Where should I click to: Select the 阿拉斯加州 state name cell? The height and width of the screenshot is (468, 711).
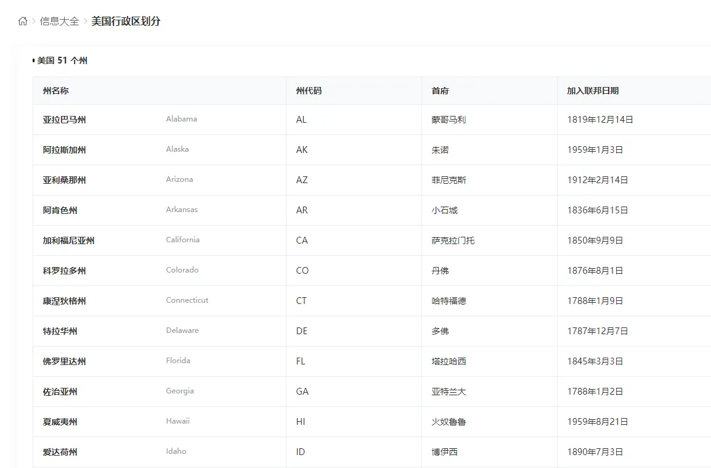tap(65, 150)
